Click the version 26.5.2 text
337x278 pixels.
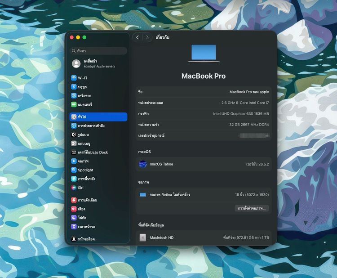point(257,164)
